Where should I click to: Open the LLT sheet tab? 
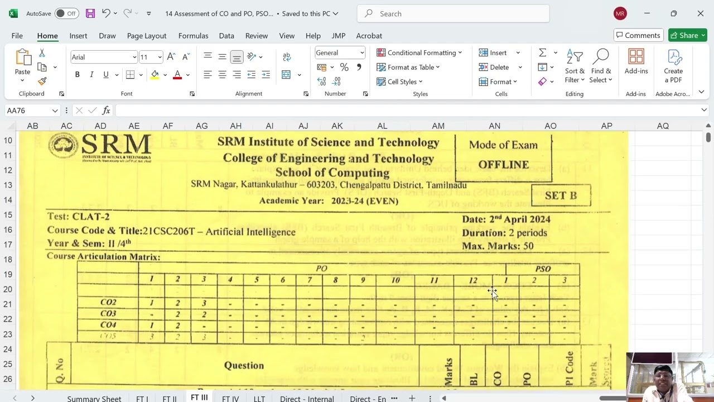pyautogui.click(x=259, y=399)
